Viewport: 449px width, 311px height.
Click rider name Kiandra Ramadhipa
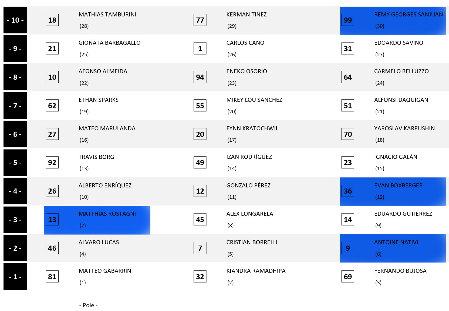[256, 271]
